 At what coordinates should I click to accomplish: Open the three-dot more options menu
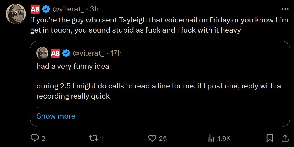click(x=285, y=9)
